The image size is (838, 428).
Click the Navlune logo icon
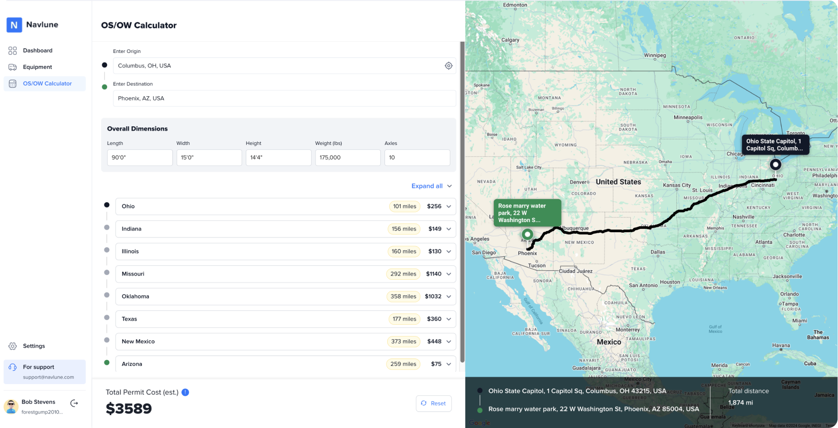[x=14, y=25]
